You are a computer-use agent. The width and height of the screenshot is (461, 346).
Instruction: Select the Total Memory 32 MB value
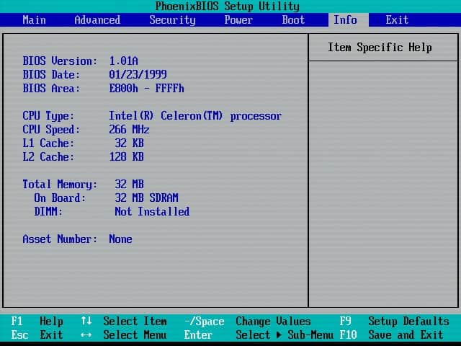click(130, 185)
